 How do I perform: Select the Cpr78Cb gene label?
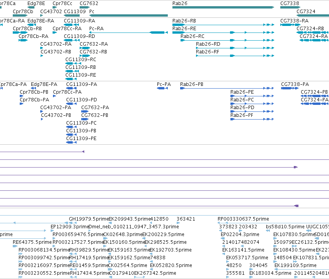click(23, 11)
